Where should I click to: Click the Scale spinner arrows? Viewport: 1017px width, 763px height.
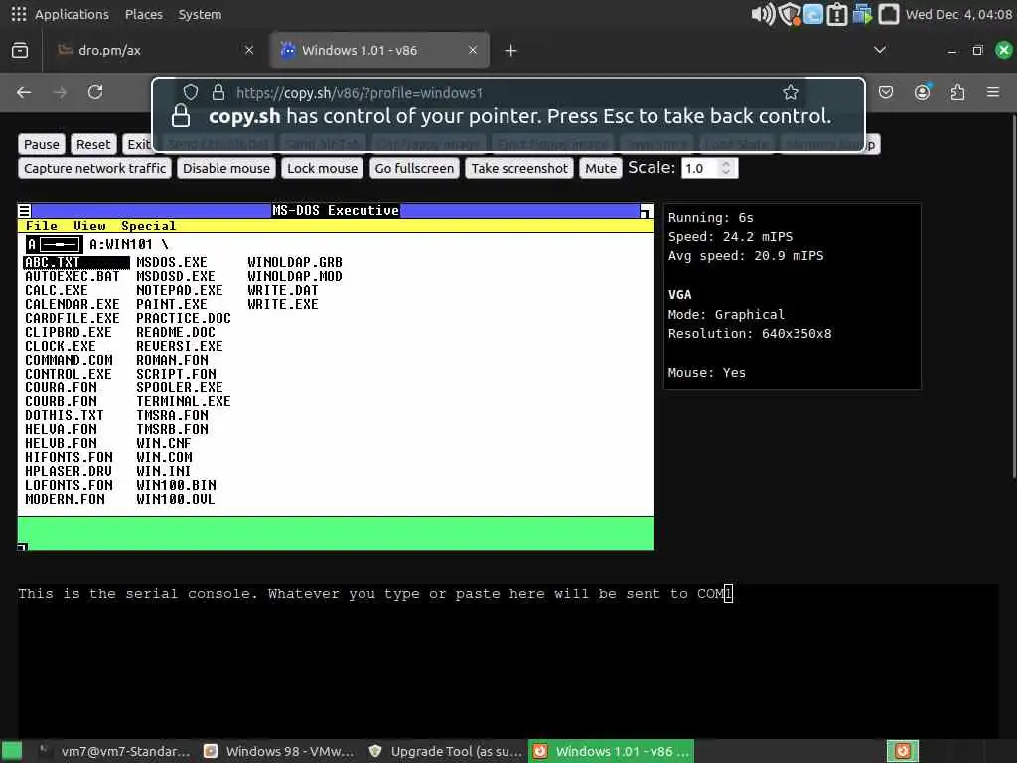[x=726, y=168]
